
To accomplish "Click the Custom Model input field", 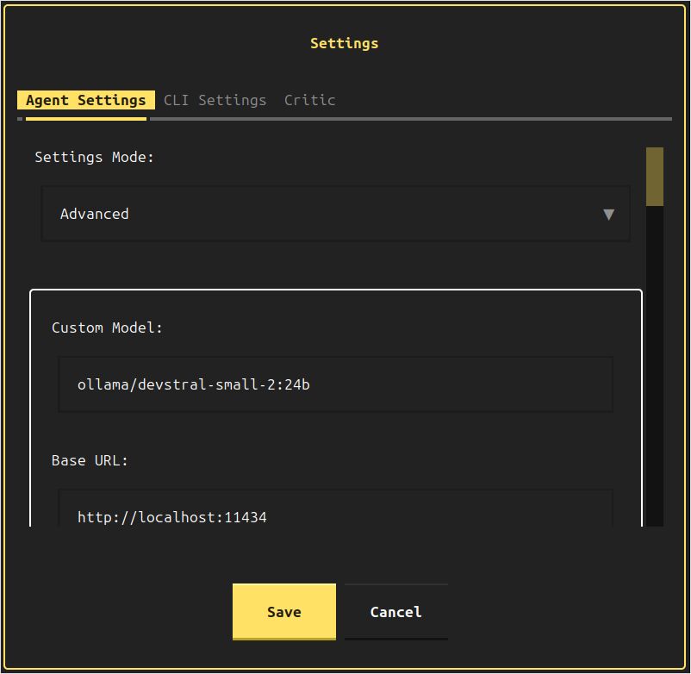I will pyautogui.click(x=334, y=384).
